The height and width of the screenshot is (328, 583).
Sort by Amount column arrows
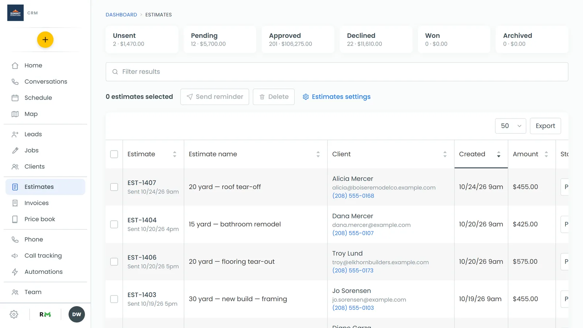pos(546,154)
